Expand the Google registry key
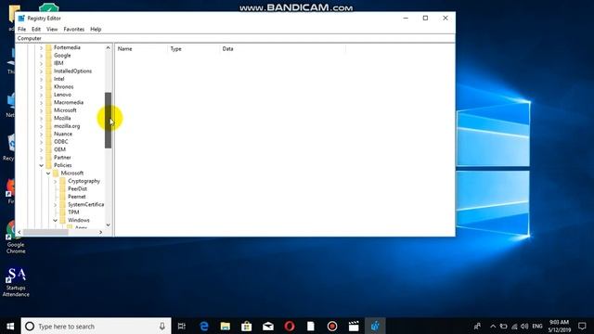The image size is (594, 334). click(41, 56)
